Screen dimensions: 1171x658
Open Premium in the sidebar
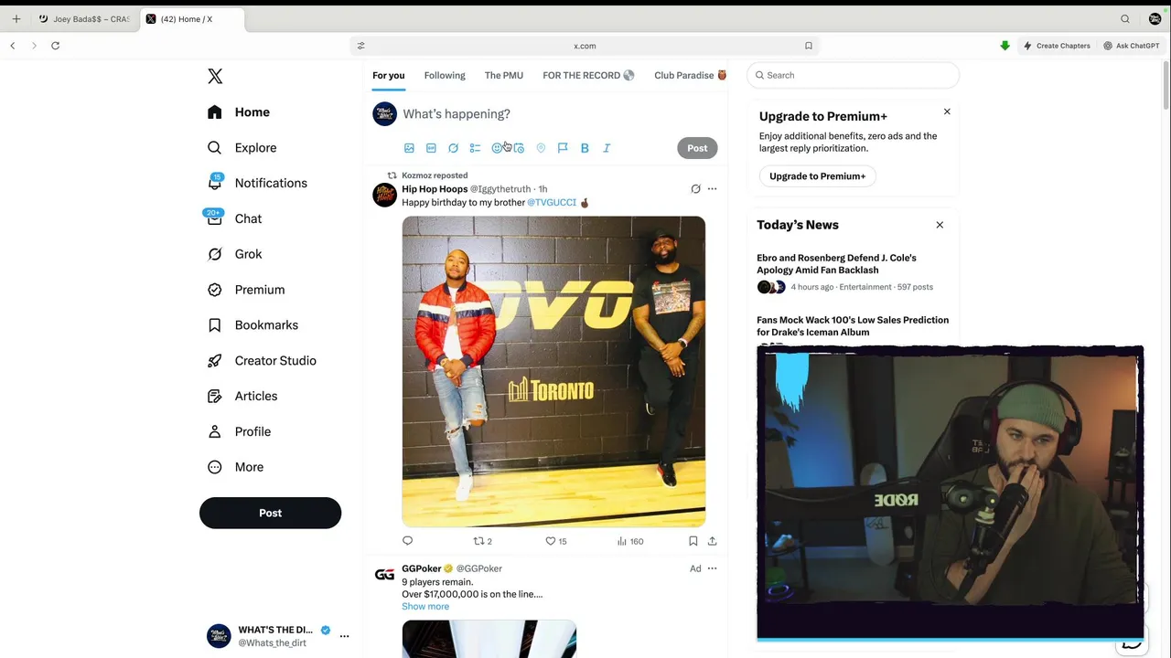(246, 290)
